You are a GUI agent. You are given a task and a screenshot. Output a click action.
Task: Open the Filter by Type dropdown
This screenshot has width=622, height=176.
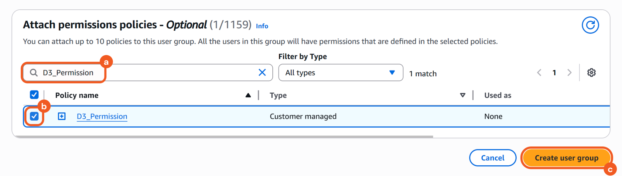340,73
